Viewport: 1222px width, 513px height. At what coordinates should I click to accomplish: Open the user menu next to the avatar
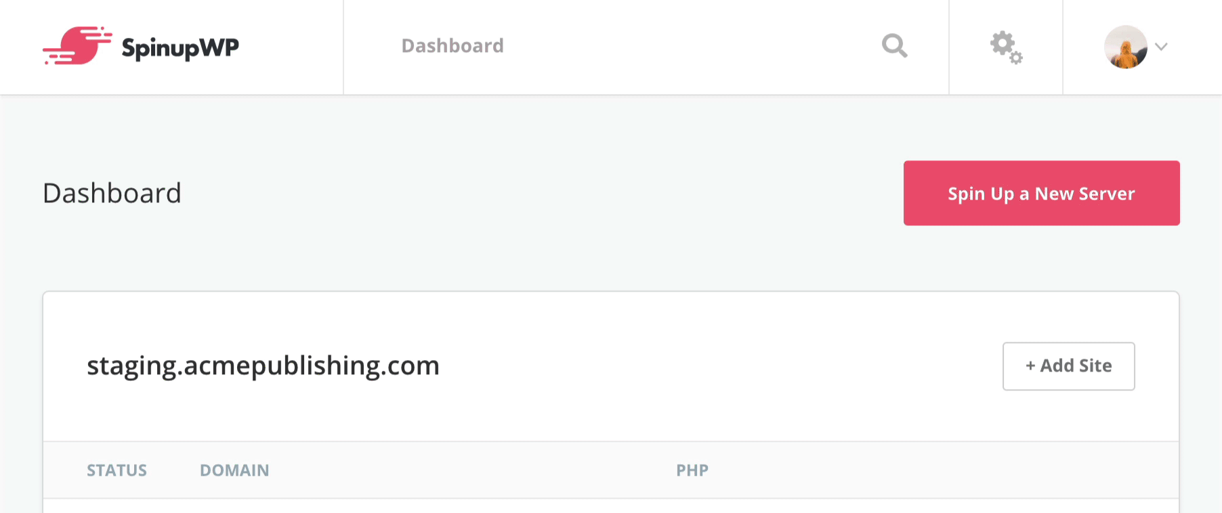(x=1160, y=47)
